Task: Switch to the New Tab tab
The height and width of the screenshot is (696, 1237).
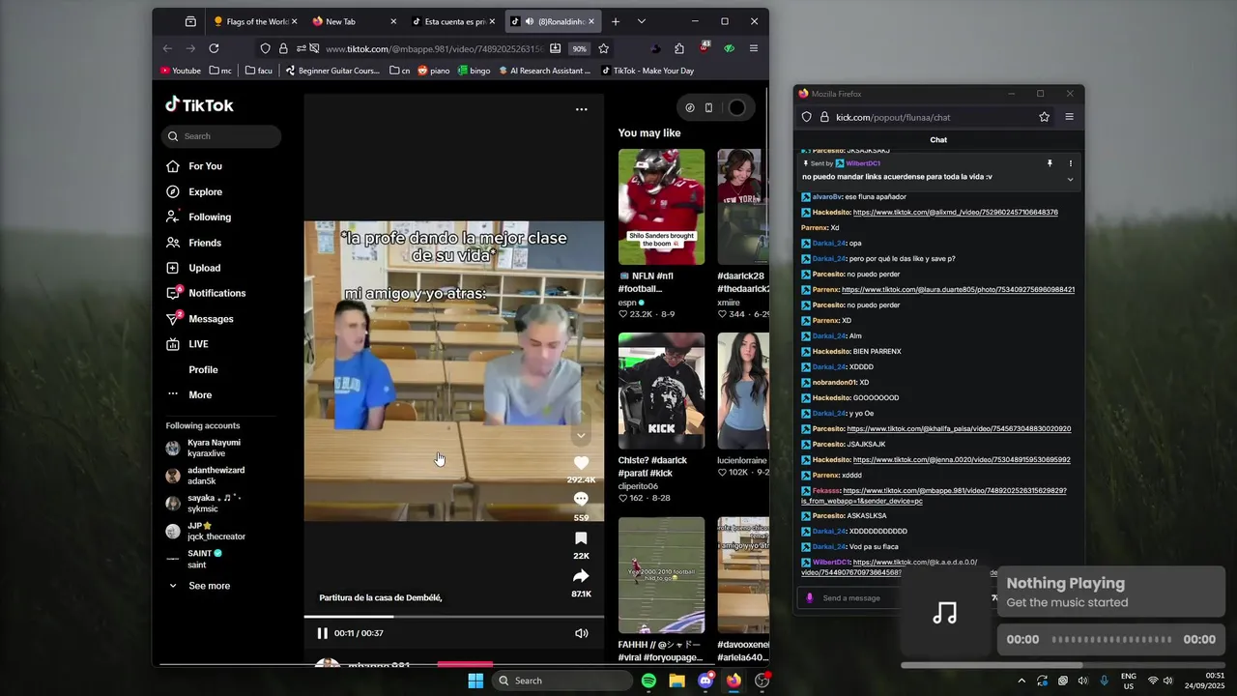Action: click(x=354, y=21)
